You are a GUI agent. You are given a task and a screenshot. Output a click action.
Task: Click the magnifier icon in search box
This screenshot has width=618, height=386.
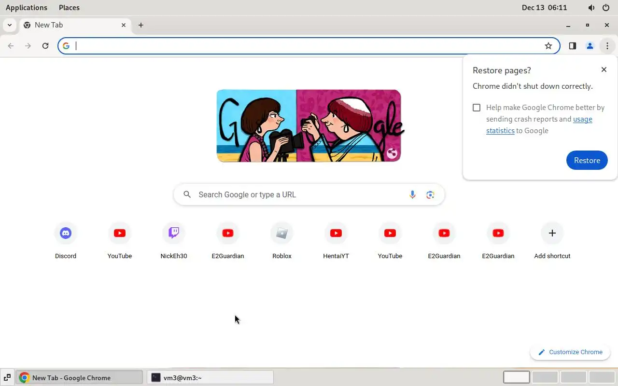coord(187,194)
